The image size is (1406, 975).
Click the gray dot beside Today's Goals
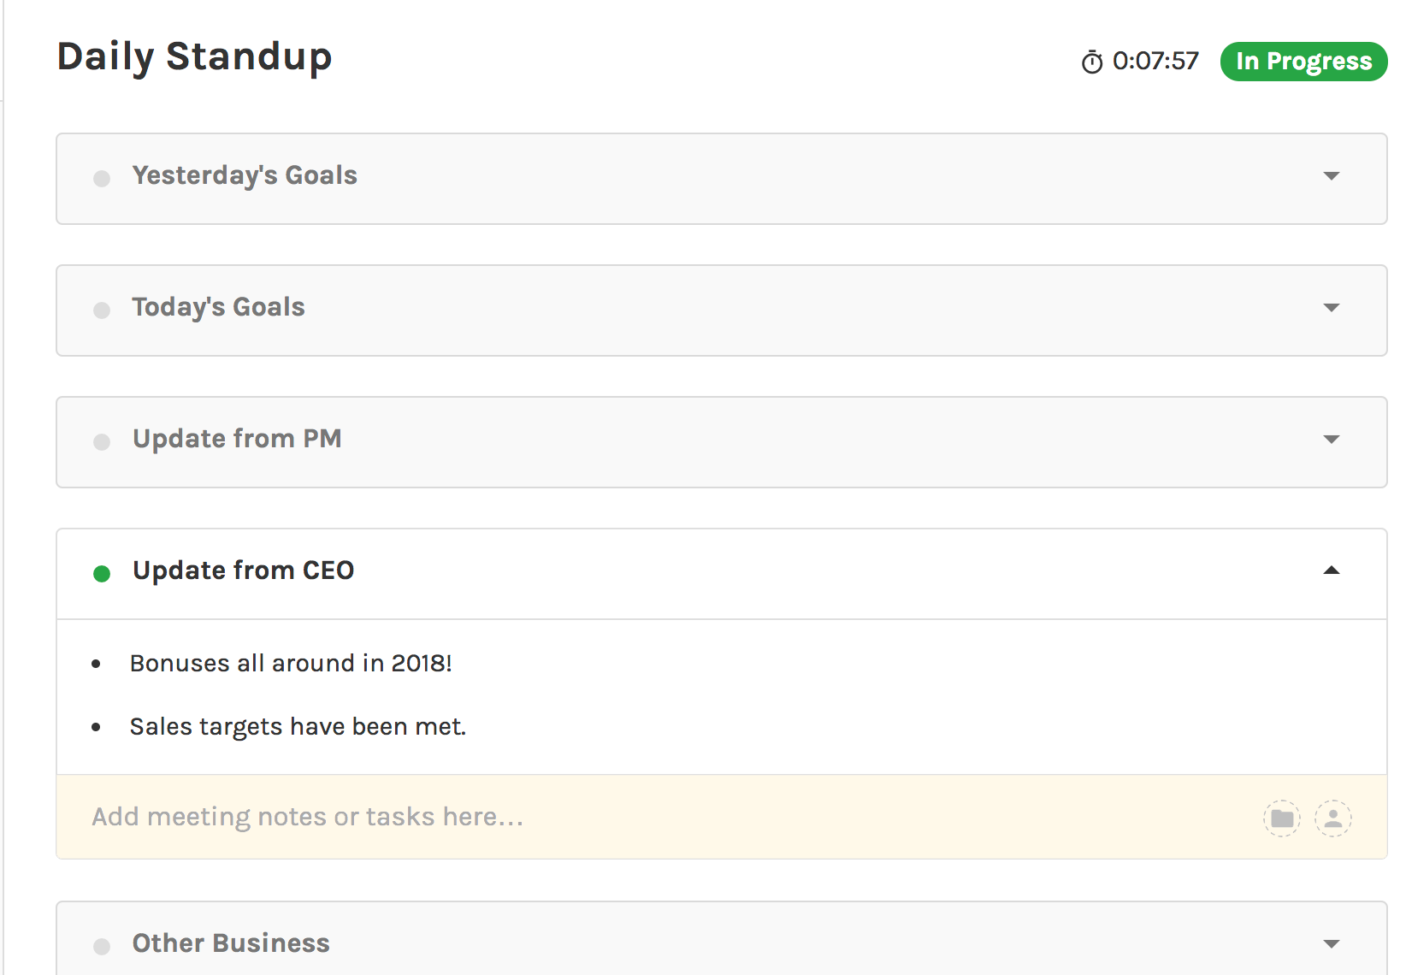pos(102,310)
